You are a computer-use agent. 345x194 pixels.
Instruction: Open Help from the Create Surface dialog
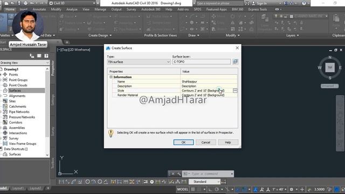(x=228, y=142)
